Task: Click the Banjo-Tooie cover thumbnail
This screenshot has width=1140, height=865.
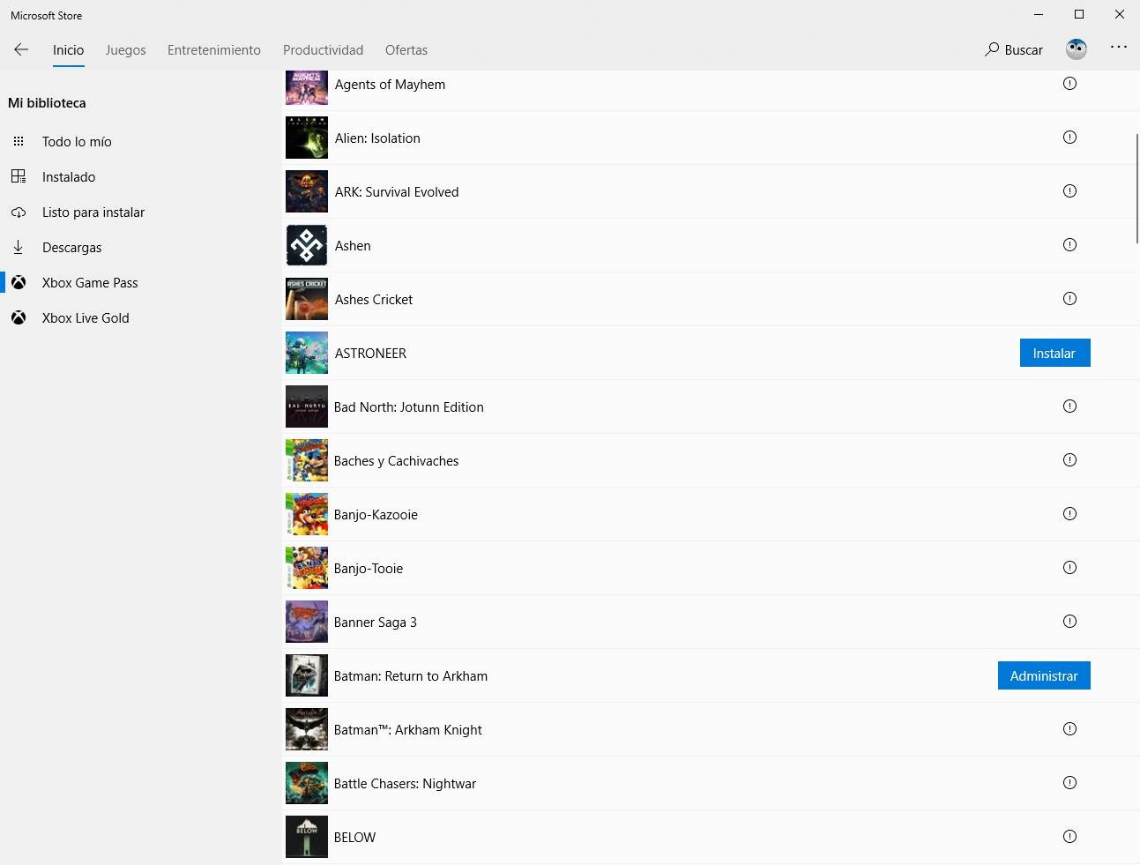Action: 307,568
